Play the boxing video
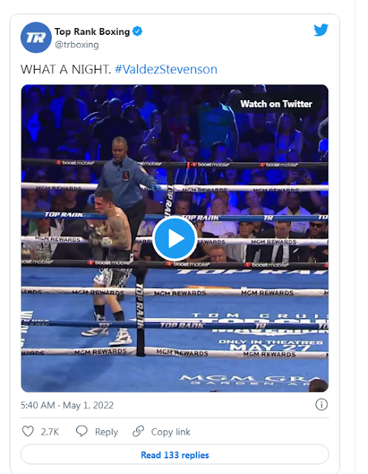368x474 pixels. pos(175,238)
